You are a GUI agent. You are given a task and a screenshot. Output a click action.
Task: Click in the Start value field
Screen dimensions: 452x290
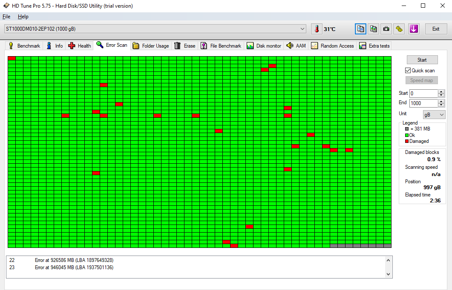tap(424, 93)
